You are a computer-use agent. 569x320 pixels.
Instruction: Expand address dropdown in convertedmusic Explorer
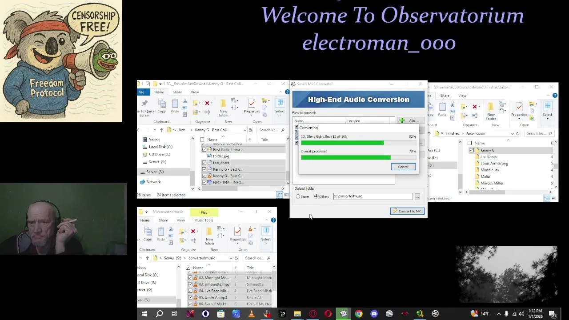pos(231,258)
